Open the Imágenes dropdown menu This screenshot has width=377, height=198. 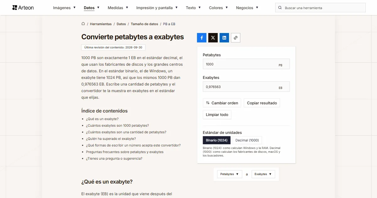tap(64, 8)
